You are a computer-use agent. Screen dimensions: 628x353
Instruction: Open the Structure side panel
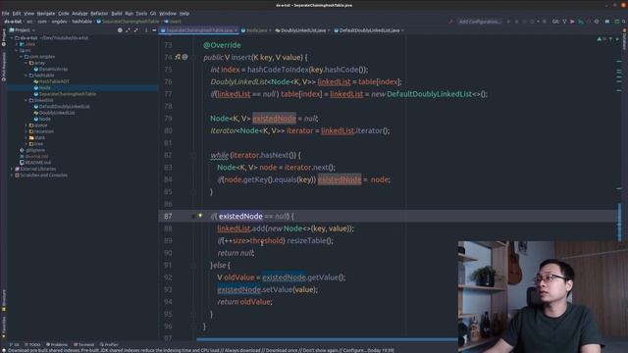coord(4,300)
